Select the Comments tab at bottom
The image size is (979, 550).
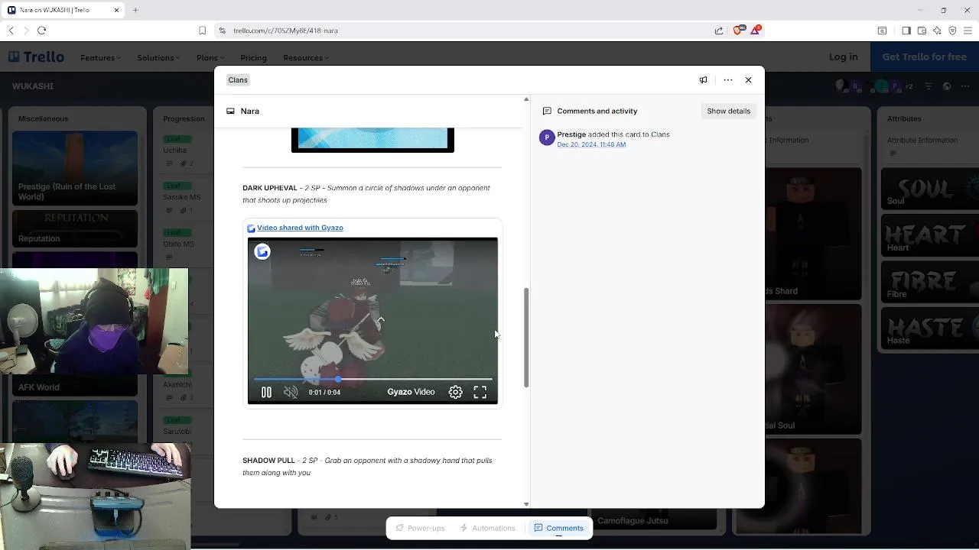point(558,528)
